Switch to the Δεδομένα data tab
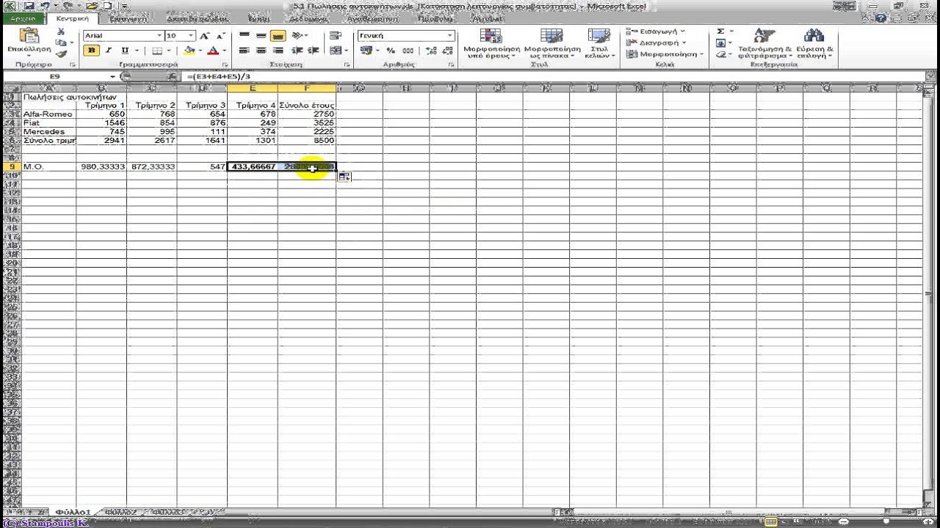The height and width of the screenshot is (528, 940). click(x=308, y=18)
